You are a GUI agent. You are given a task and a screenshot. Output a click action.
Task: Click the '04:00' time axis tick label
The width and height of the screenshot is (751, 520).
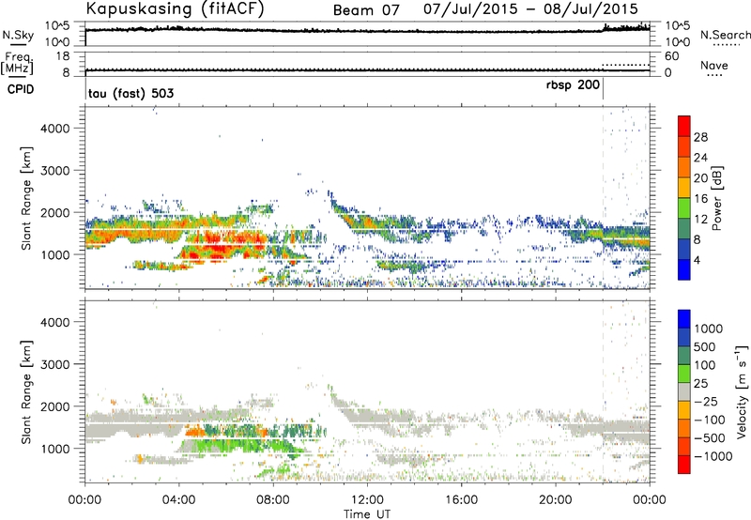(178, 500)
